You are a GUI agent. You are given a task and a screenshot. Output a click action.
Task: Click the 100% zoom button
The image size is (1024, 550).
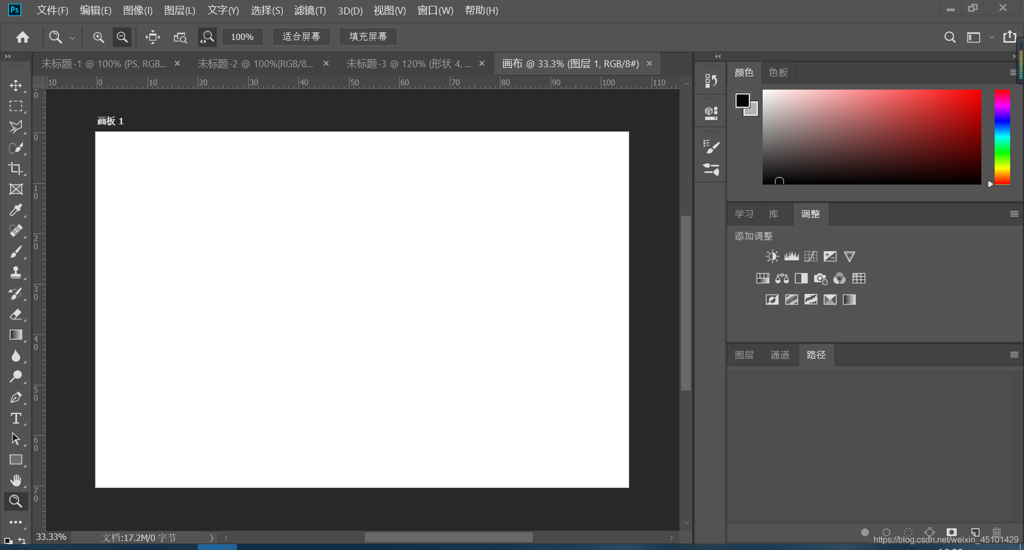pyautogui.click(x=242, y=37)
